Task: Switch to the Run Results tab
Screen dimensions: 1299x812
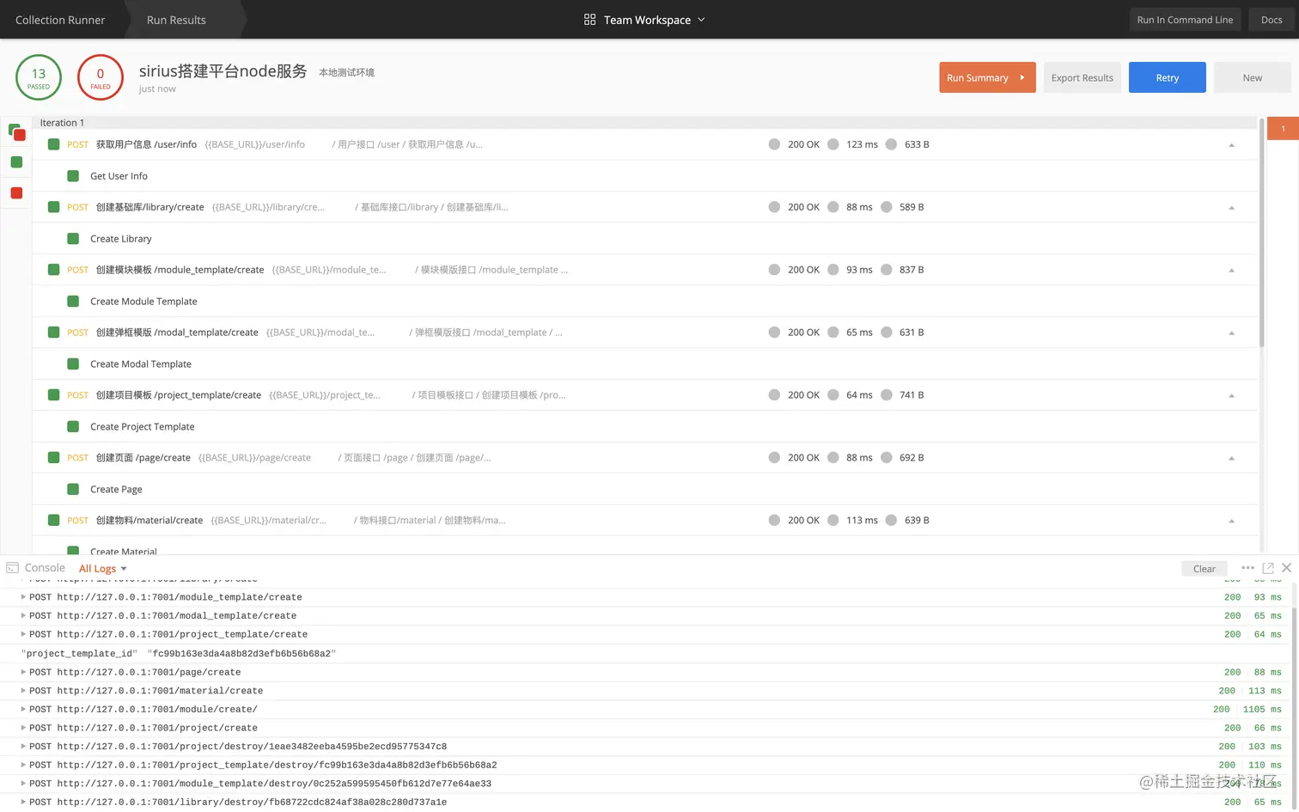Action: [176, 20]
